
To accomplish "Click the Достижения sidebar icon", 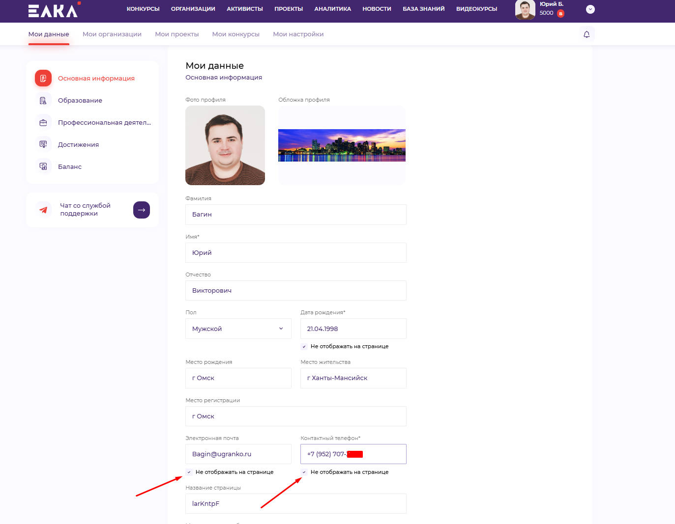I will 43,144.
